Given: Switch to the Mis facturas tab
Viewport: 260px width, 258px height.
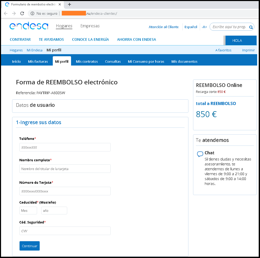Looking at the screenshot, I should [38, 61].
